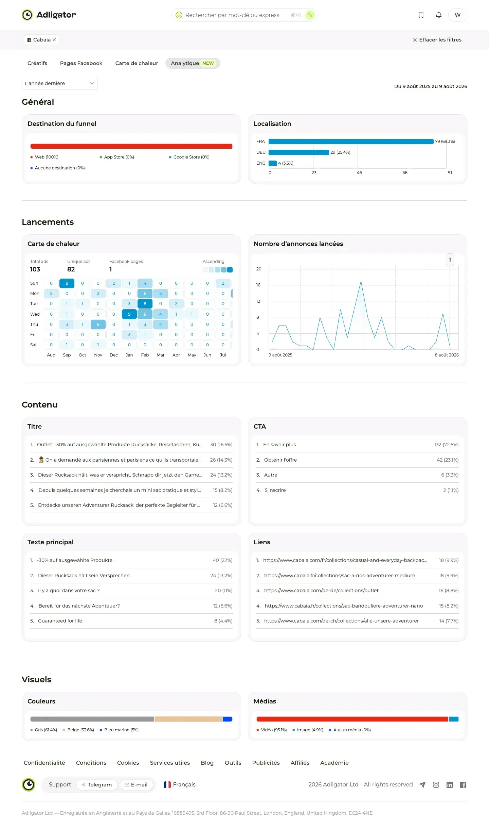
Task: Open notifications bell icon
Action: click(x=439, y=15)
